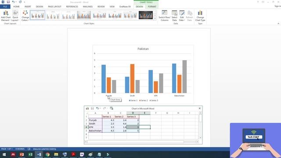The width and height of the screenshot is (281, 158).
Task: Click Edit Data in Excel icon
Action: (x=112, y=108)
